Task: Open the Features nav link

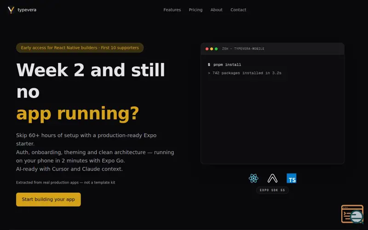Action: coord(172,10)
